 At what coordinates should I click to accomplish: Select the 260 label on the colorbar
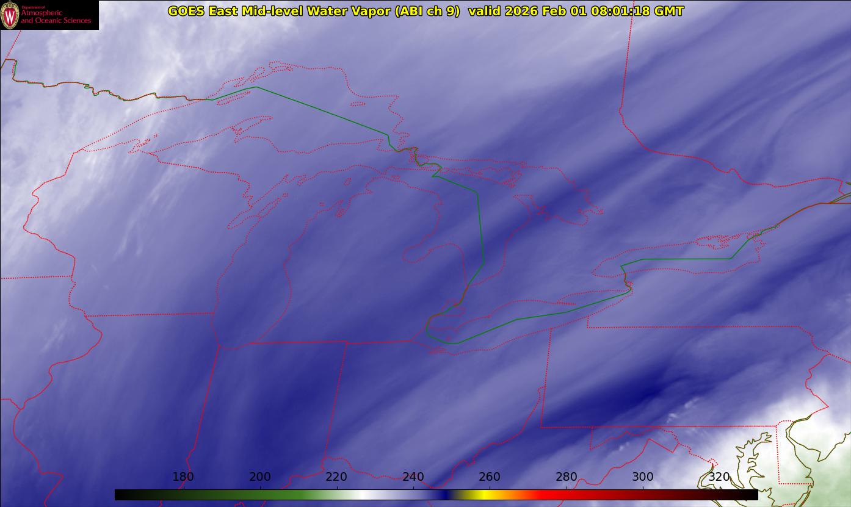(x=490, y=476)
